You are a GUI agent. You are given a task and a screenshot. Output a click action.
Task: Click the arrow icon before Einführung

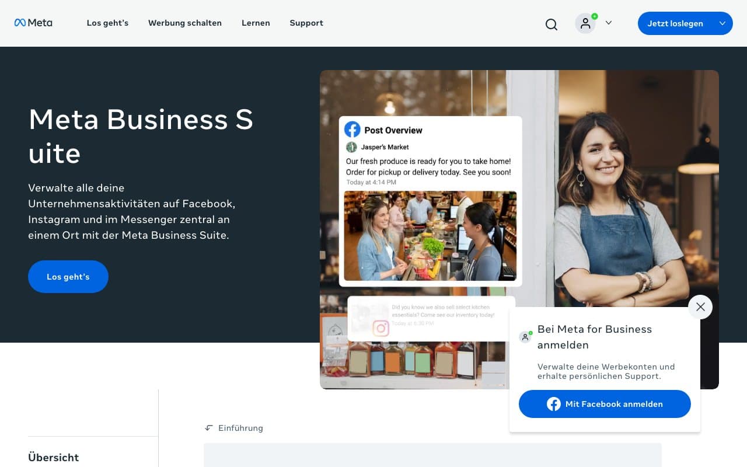[209, 428]
